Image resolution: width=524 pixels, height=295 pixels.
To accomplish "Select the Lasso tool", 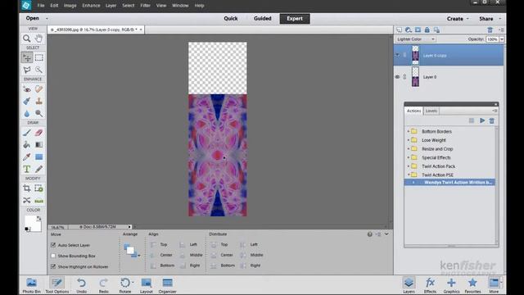I will click(x=27, y=70).
